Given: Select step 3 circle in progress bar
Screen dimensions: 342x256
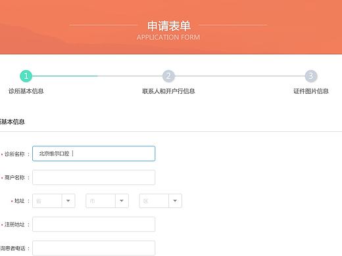Looking at the screenshot, I should tap(311, 76).
